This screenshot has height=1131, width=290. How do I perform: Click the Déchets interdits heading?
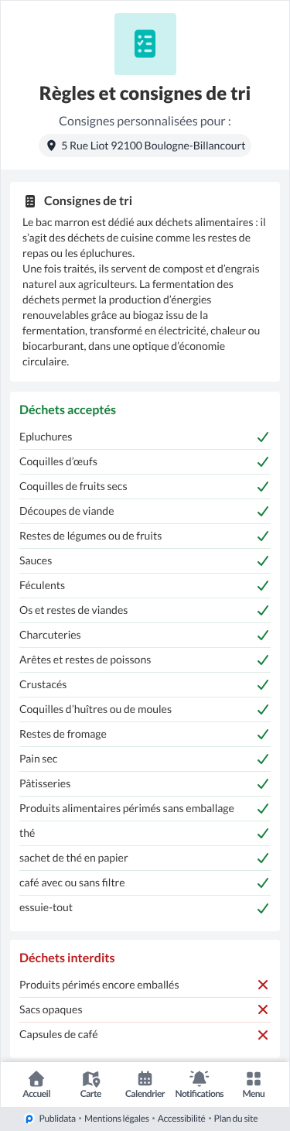[x=67, y=958]
